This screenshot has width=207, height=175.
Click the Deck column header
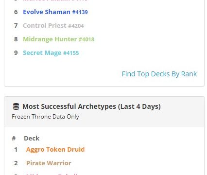pos(32,139)
